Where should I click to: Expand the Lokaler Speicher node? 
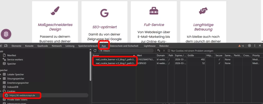(x=1, y=74)
